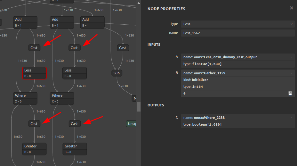This screenshot has width=297, height=166.
Task: Click the initializer value 0 row
Action: pyautogui.click(x=238, y=94)
